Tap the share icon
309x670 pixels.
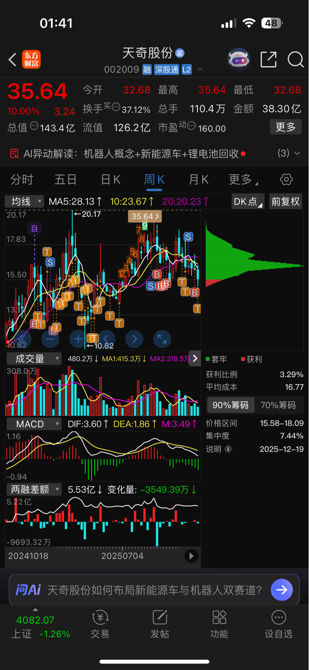268,60
